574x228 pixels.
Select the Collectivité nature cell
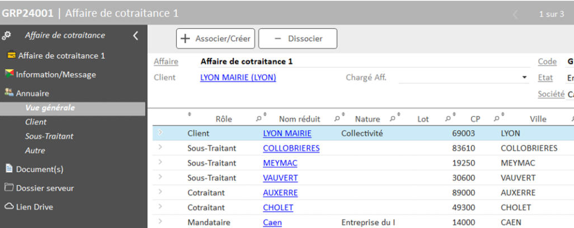click(362, 133)
